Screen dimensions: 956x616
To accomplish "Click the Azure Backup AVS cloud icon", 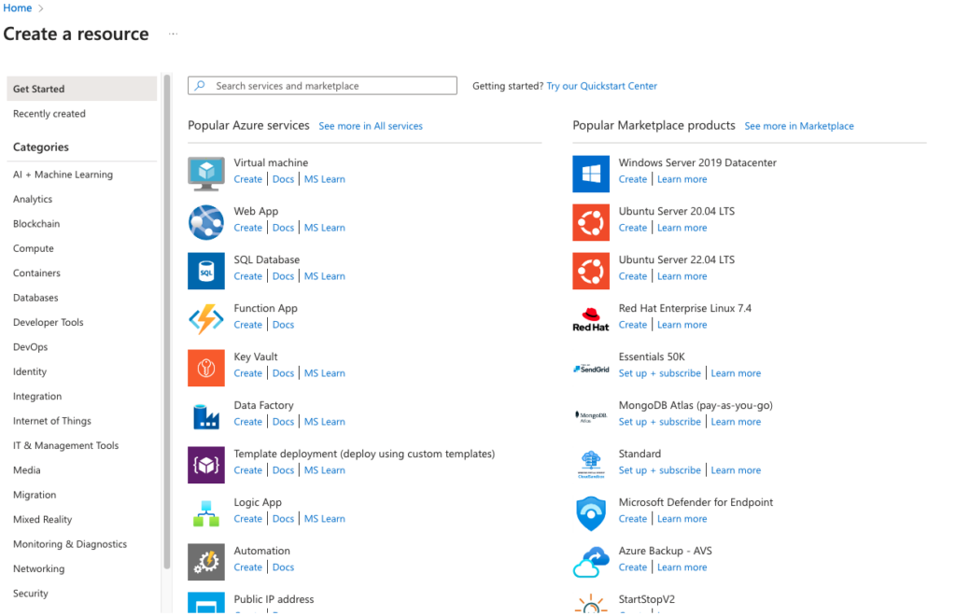I will click(591, 562).
